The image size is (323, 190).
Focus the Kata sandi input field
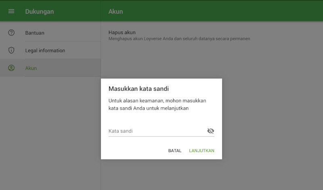click(x=155, y=131)
